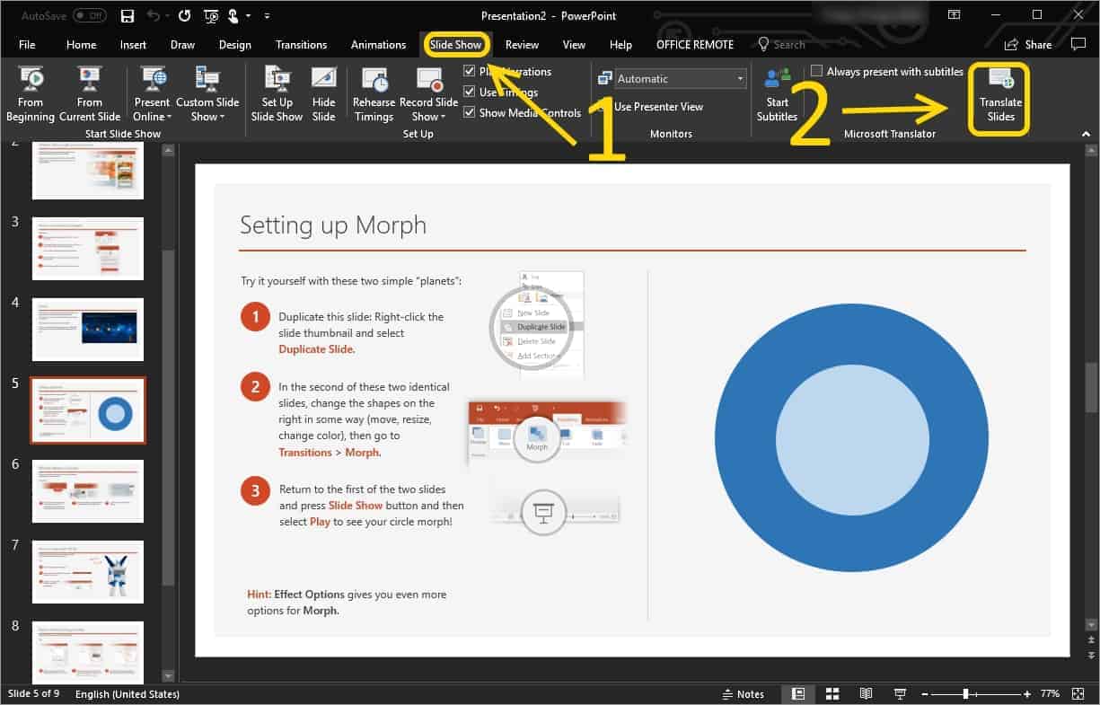Collapse the ribbon with the chevron
Screen dimensions: 1100x705
[x=1086, y=134]
